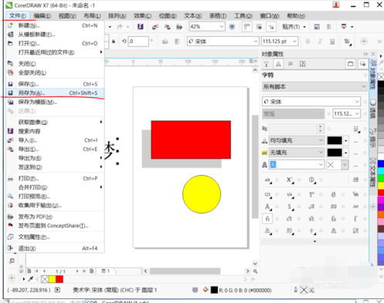This screenshot has height=303, width=384.
Task: Open the 宋体 font dropdown in 对象属性 panel
Action: pyautogui.click(x=357, y=102)
